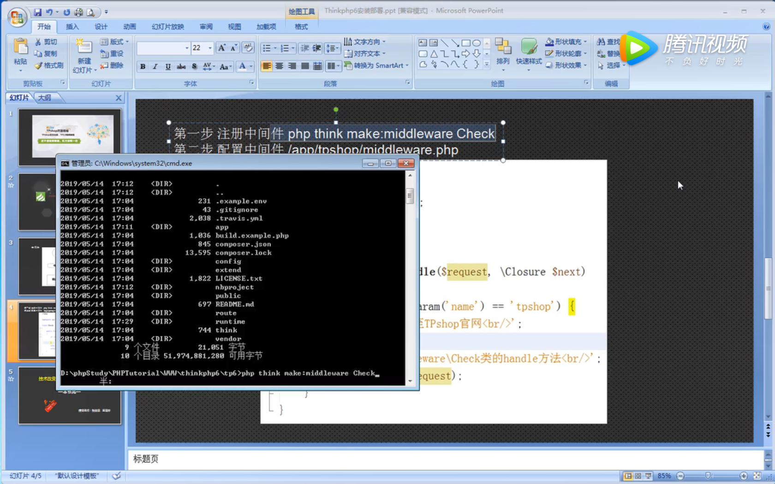Select slide 5 thumbnail

coord(70,395)
